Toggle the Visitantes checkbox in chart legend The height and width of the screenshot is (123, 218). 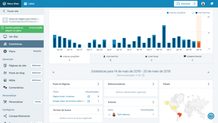coord(193,13)
